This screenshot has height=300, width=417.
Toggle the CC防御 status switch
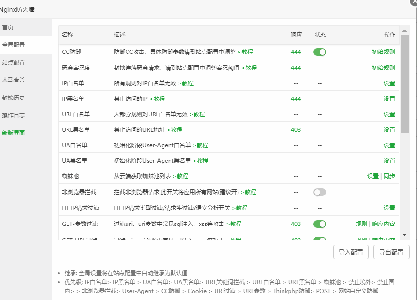[x=320, y=52]
